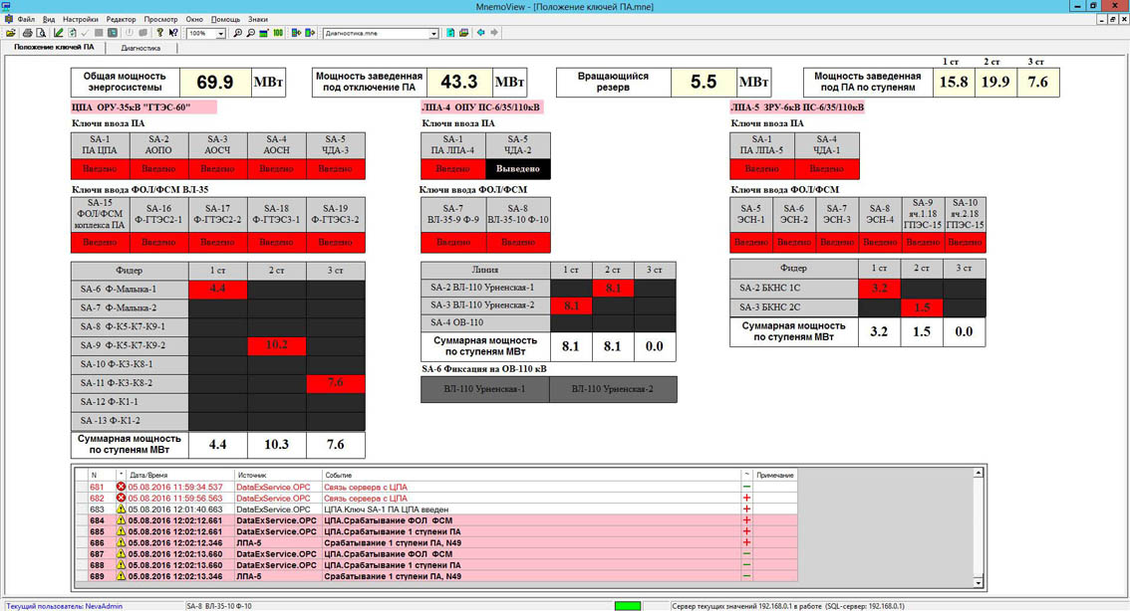The height and width of the screenshot is (611, 1130).
Task: Switch to the Диагностика tab
Action: (141, 48)
